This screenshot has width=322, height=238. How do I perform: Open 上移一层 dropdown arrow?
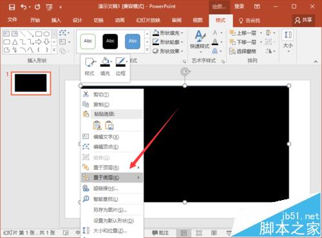[261, 33]
